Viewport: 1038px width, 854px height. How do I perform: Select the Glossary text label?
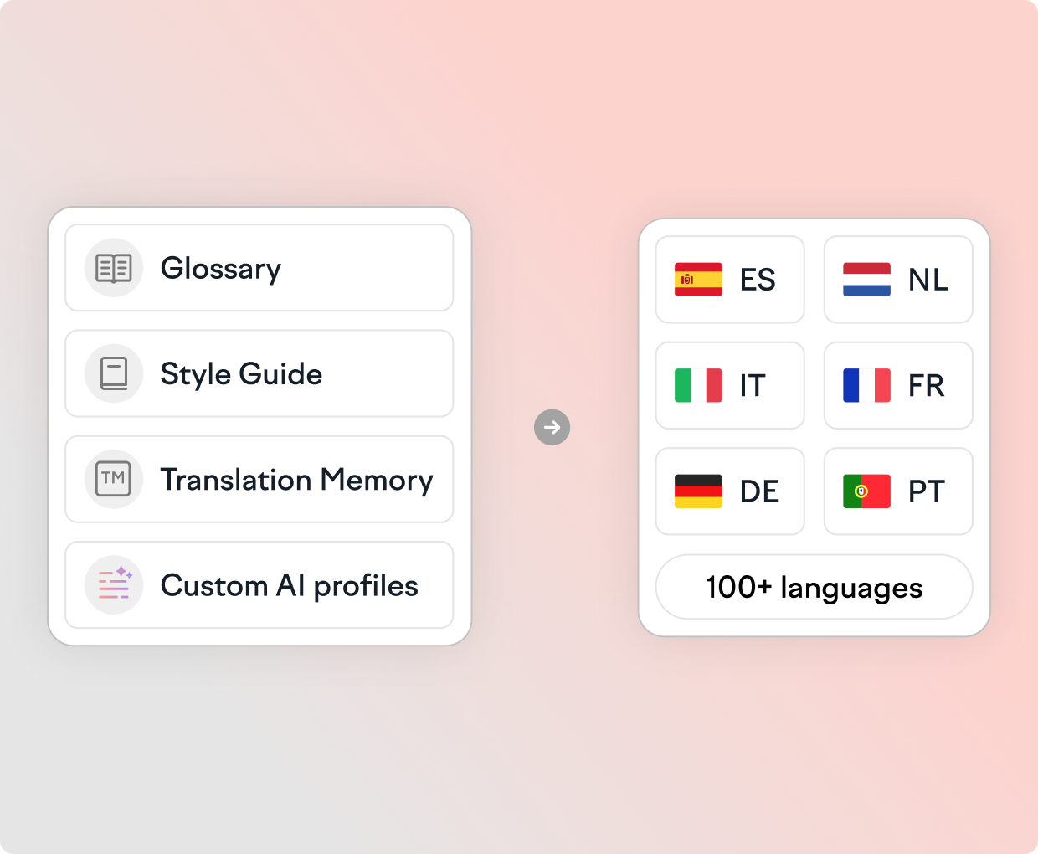point(221,269)
